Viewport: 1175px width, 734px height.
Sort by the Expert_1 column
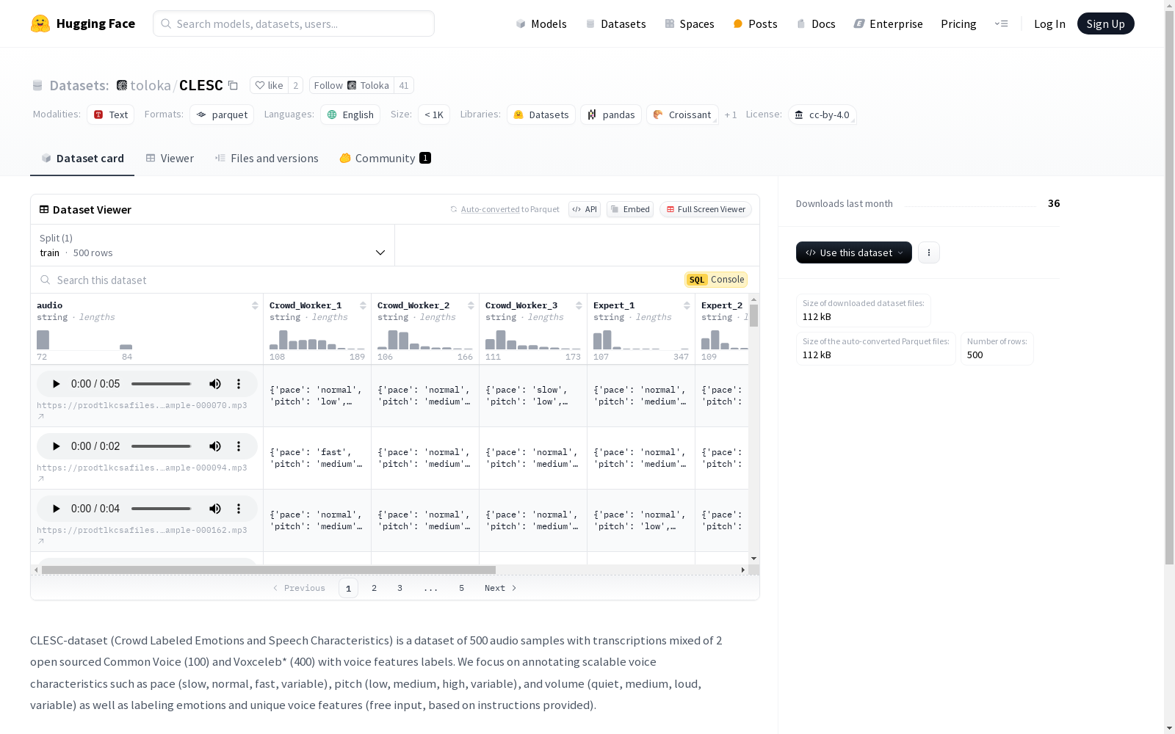[x=687, y=305]
